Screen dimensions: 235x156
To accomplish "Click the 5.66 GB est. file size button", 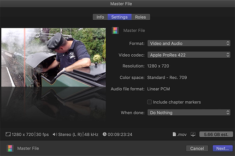I will (216, 134).
